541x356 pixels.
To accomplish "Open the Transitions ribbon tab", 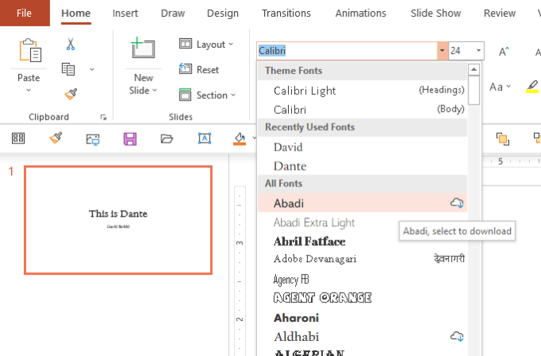I will click(x=286, y=13).
